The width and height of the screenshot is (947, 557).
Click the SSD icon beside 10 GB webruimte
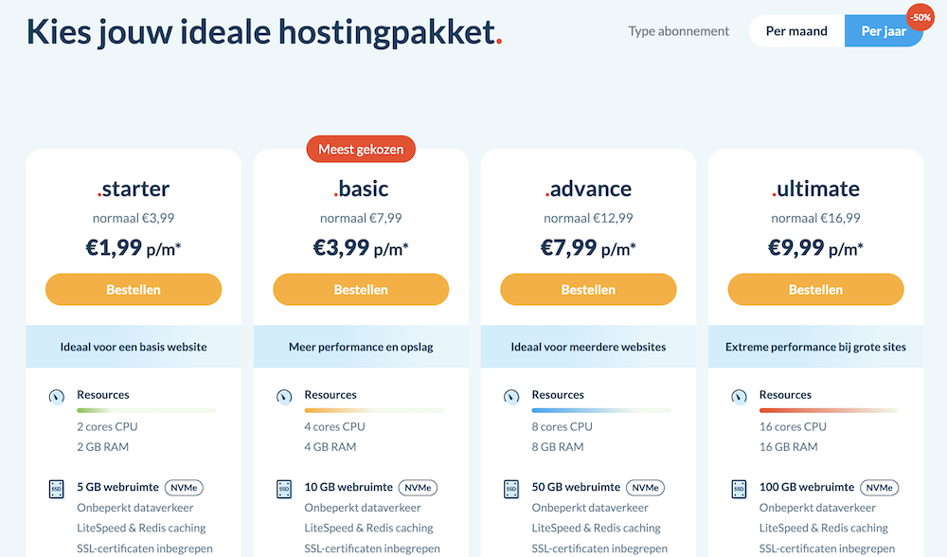click(x=284, y=489)
